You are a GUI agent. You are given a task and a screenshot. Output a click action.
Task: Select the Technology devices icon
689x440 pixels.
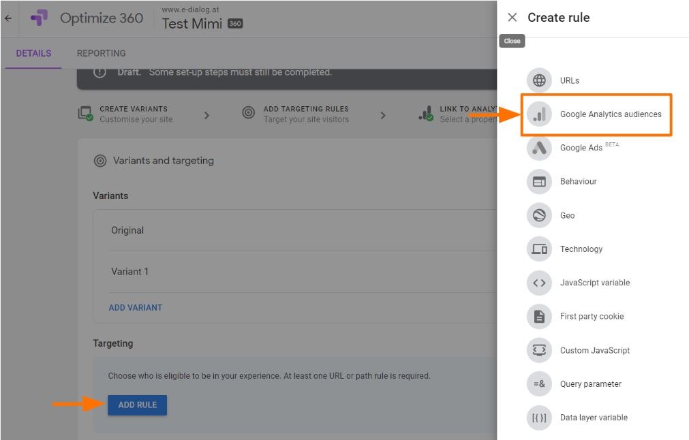539,249
